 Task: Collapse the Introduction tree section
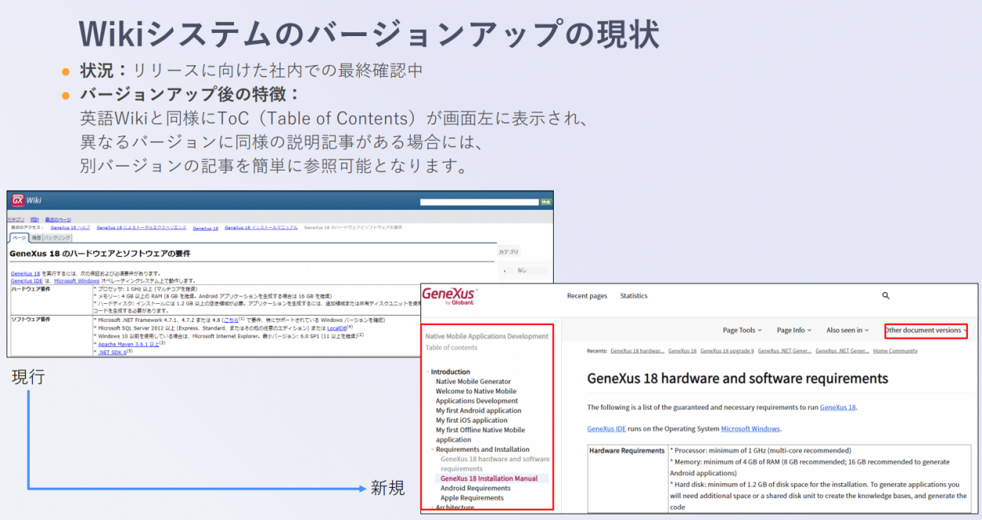coord(428,372)
